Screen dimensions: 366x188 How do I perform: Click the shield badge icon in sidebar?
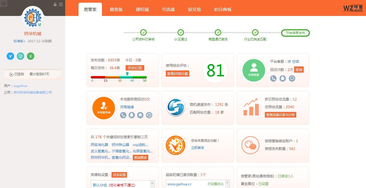tap(20, 56)
